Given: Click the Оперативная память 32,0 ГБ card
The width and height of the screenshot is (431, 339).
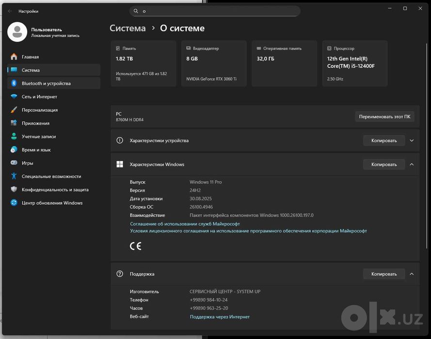Looking at the screenshot, I should pyautogui.click(x=285, y=63).
